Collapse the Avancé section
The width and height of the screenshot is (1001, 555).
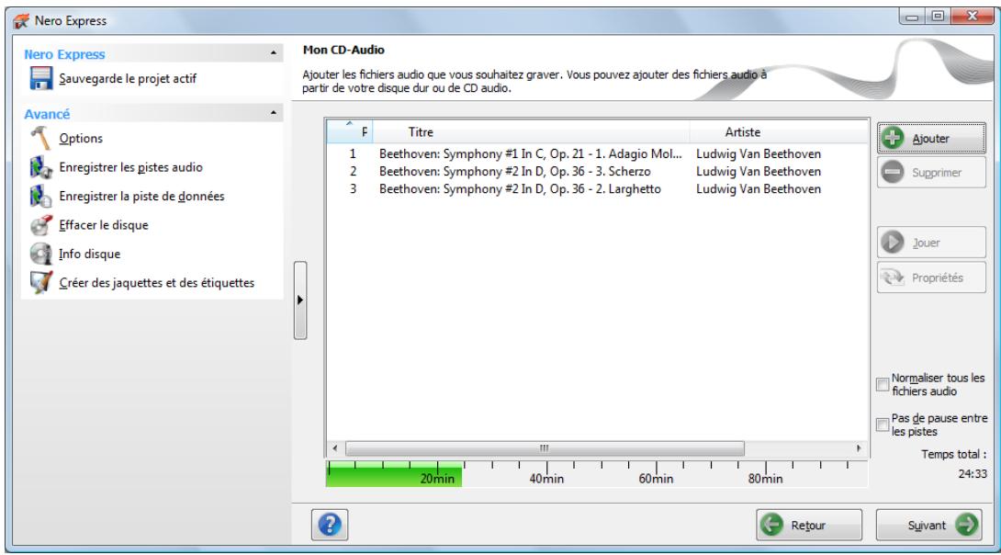pyautogui.click(x=274, y=113)
